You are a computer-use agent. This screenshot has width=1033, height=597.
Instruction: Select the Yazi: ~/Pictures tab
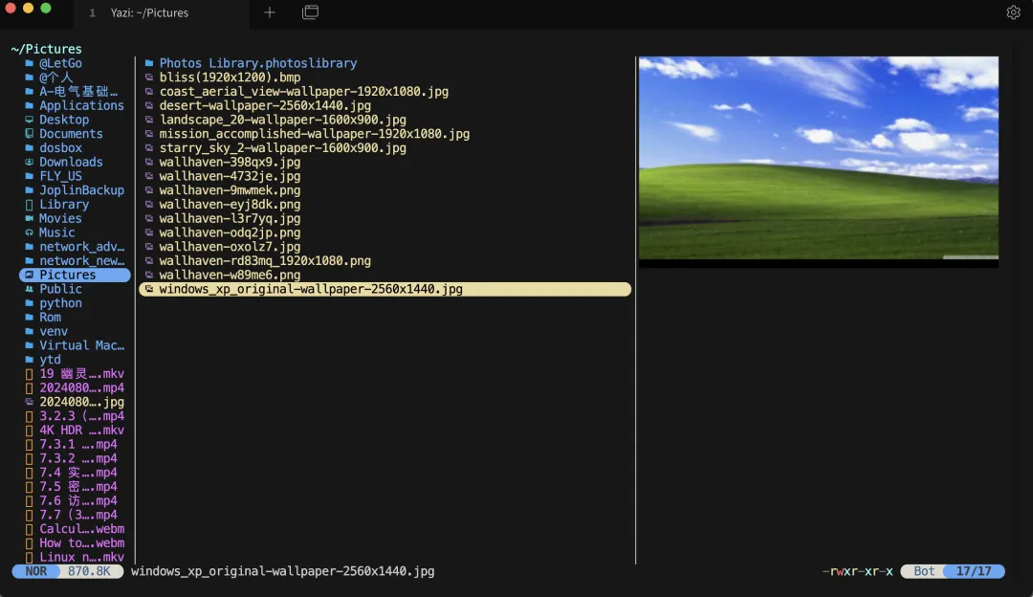tap(162, 13)
